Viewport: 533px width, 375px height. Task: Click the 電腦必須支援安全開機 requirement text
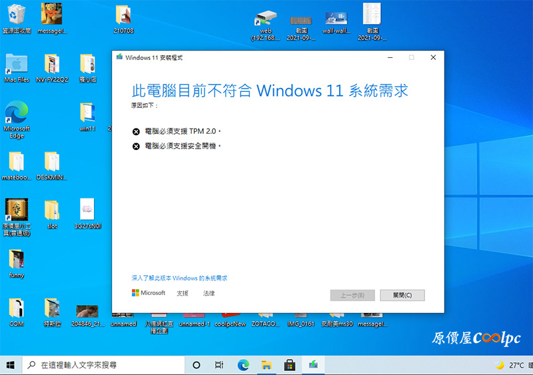183,146
